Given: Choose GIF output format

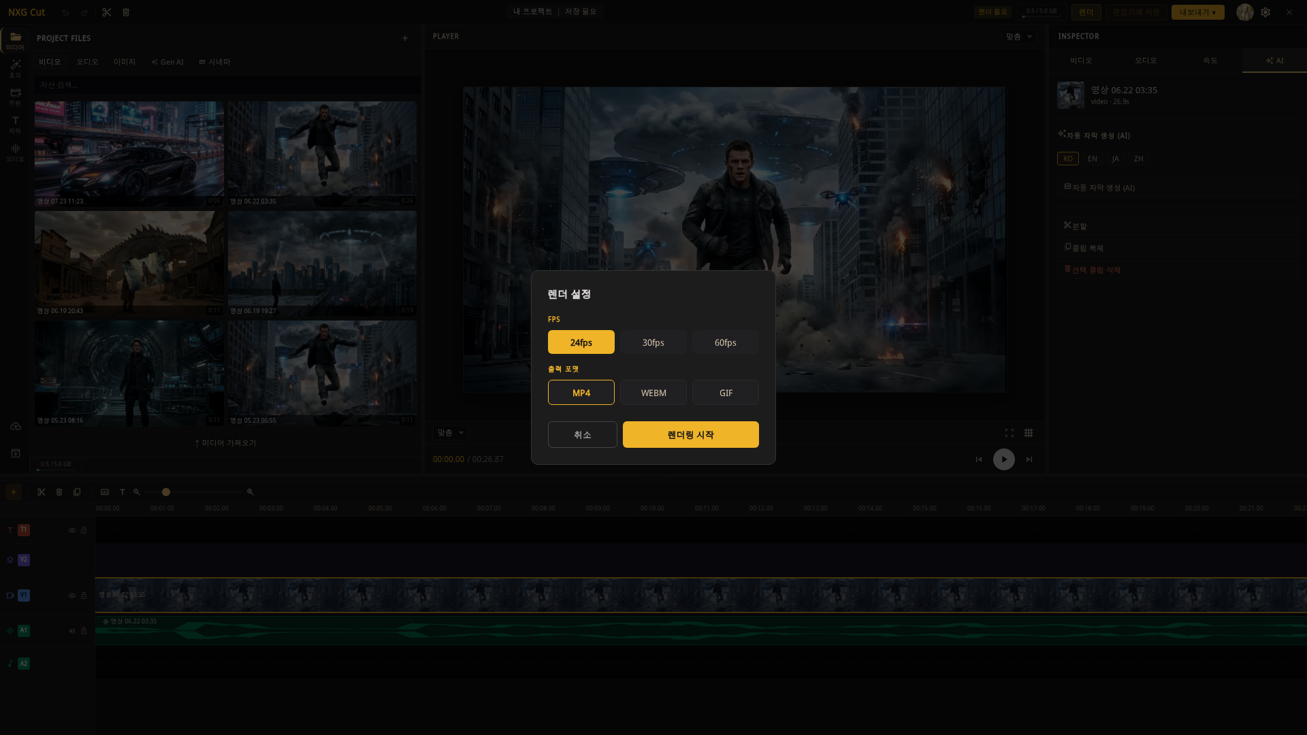Looking at the screenshot, I should [726, 393].
